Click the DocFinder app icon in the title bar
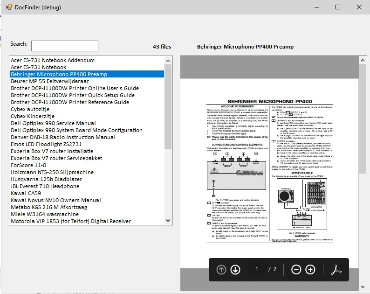Screen dimensions: 370x294 (x=9, y=7)
